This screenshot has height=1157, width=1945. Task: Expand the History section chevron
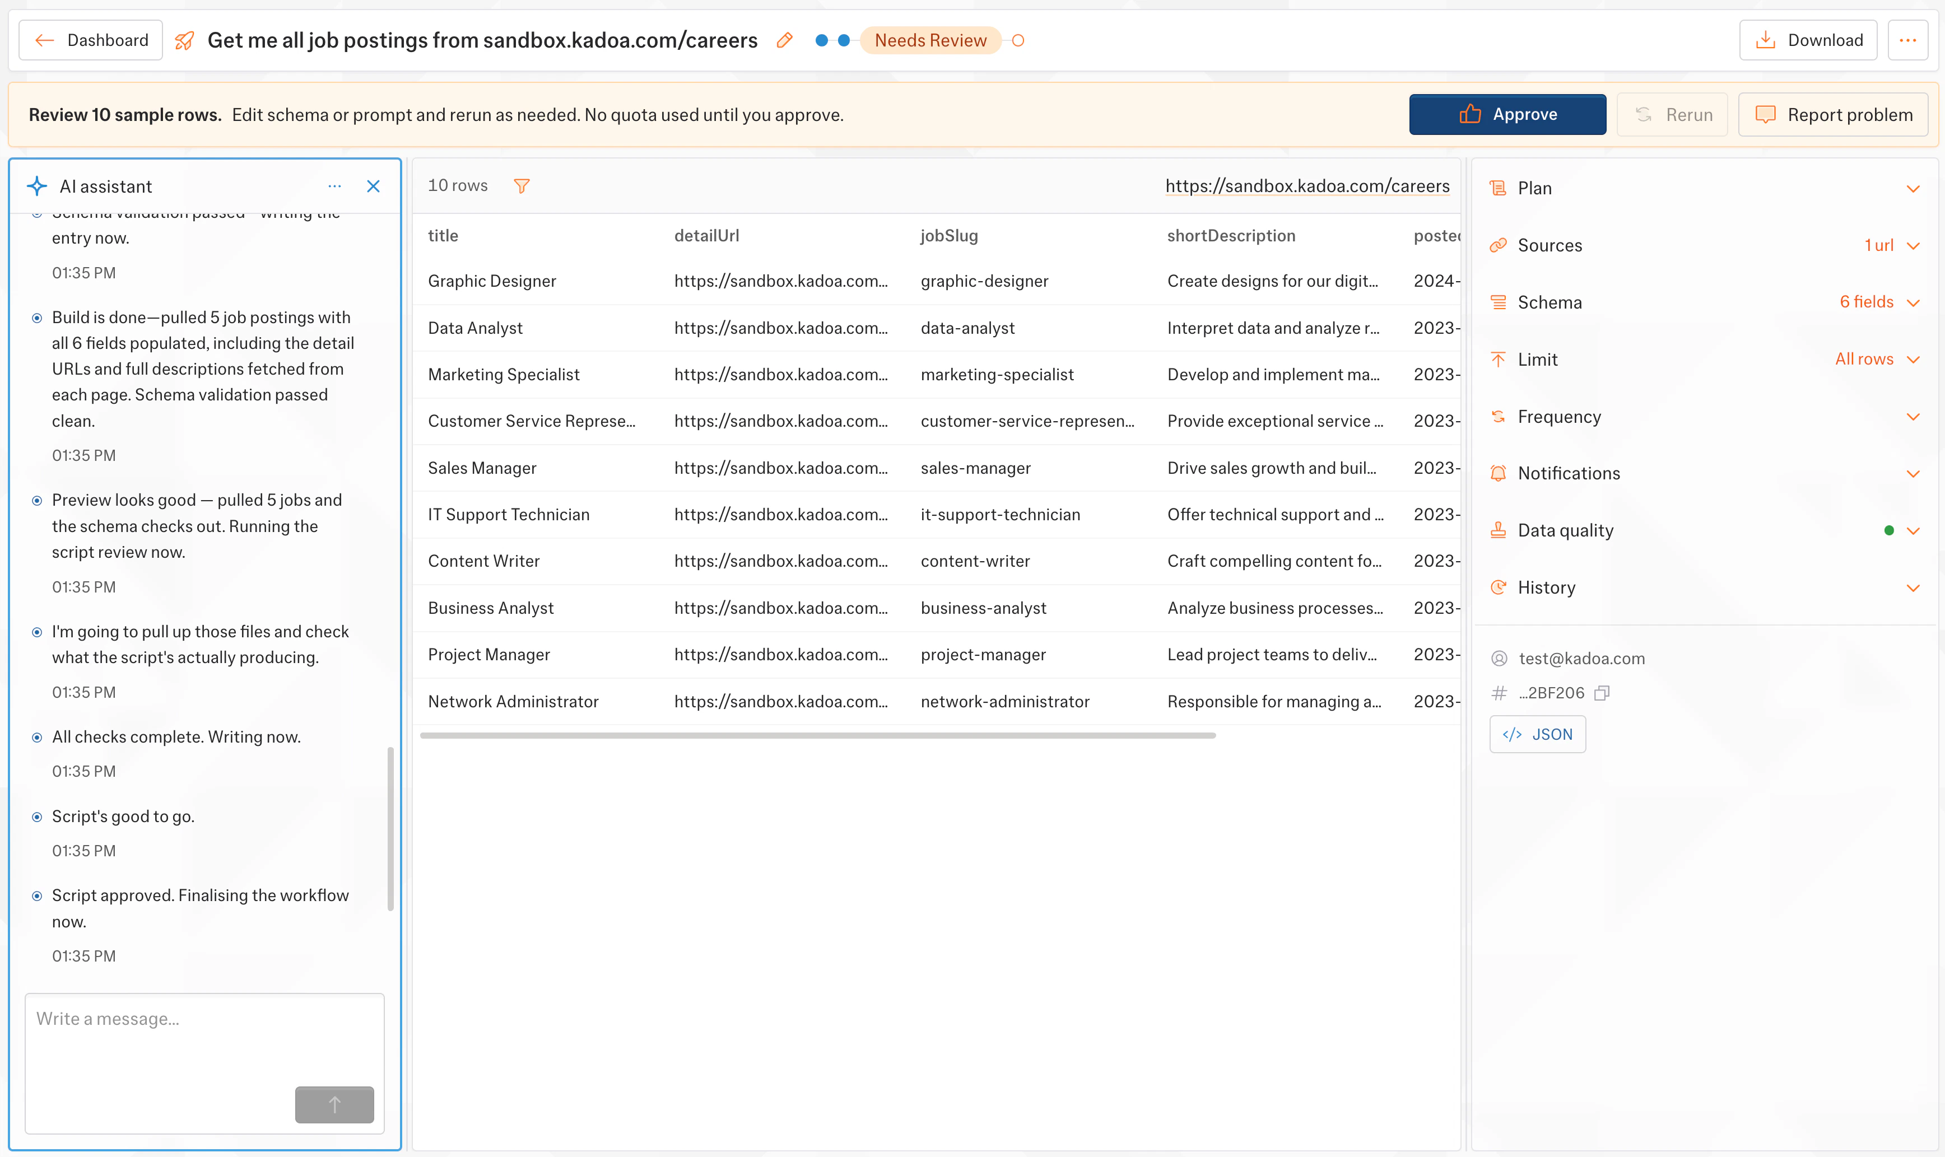pyautogui.click(x=1913, y=588)
